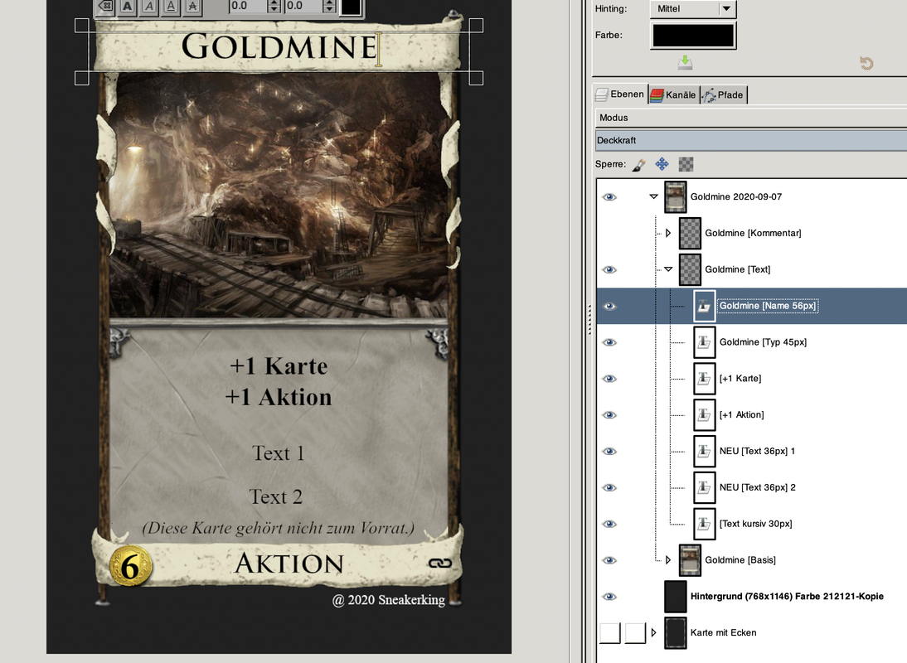Toggle bold in the on-canvas text toolbar
This screenshot has width=907, height=663.
tap(127, 7)
